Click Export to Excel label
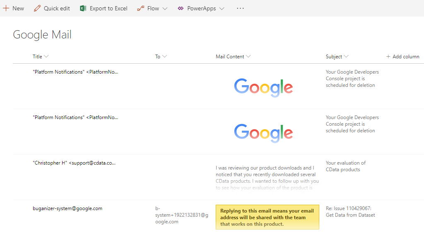The height and width of the screenshot is (232, 424). [108, 8]
